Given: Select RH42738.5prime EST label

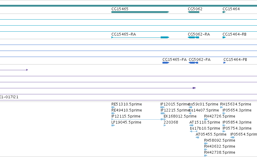Looking at the screenshot, I should [220, 152].
